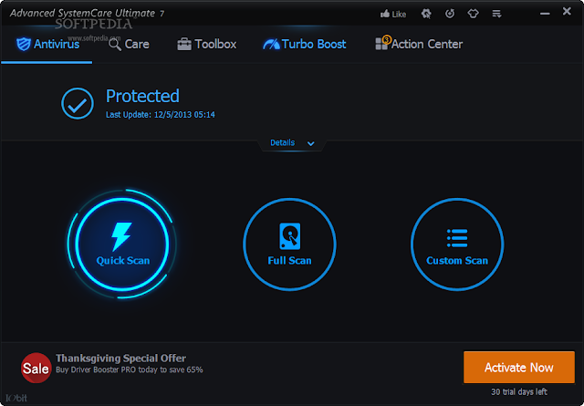Go to the Toolbox tab
The image size is (584, 406).
click(207, 45)
